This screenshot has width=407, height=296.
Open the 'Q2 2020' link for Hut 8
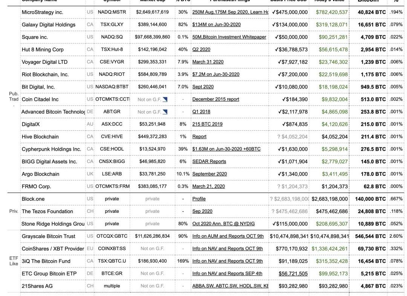point(201,50)
